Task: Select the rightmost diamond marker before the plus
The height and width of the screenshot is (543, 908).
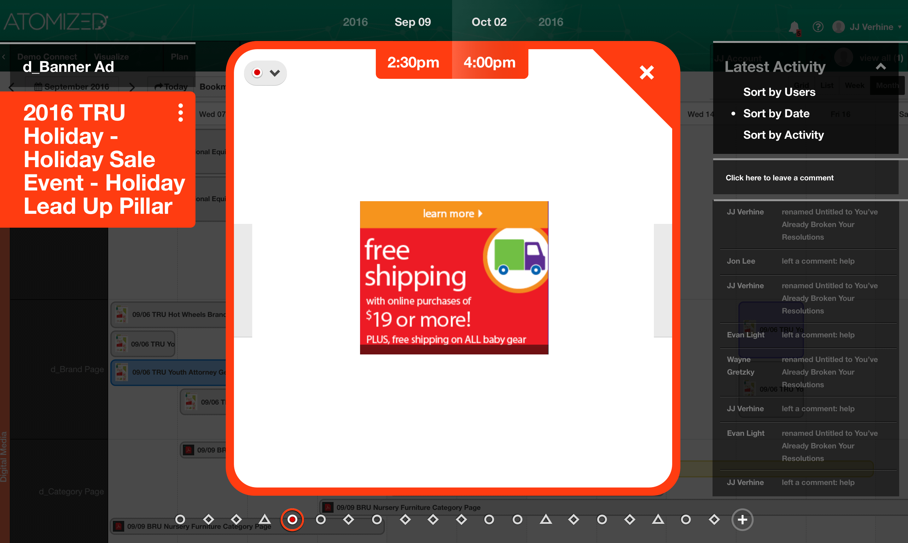Action: click(714, 520)
